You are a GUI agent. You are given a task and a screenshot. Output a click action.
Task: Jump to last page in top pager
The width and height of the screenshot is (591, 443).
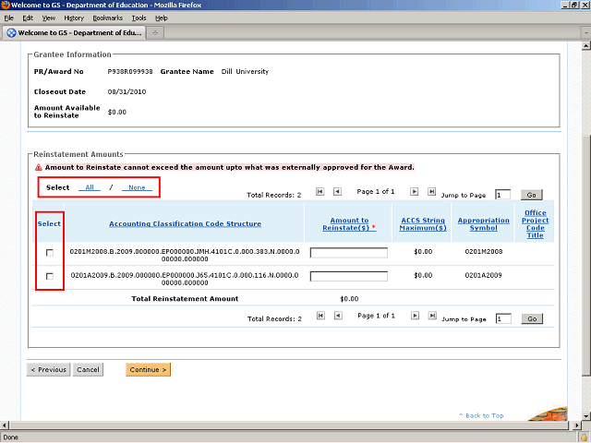431,192
